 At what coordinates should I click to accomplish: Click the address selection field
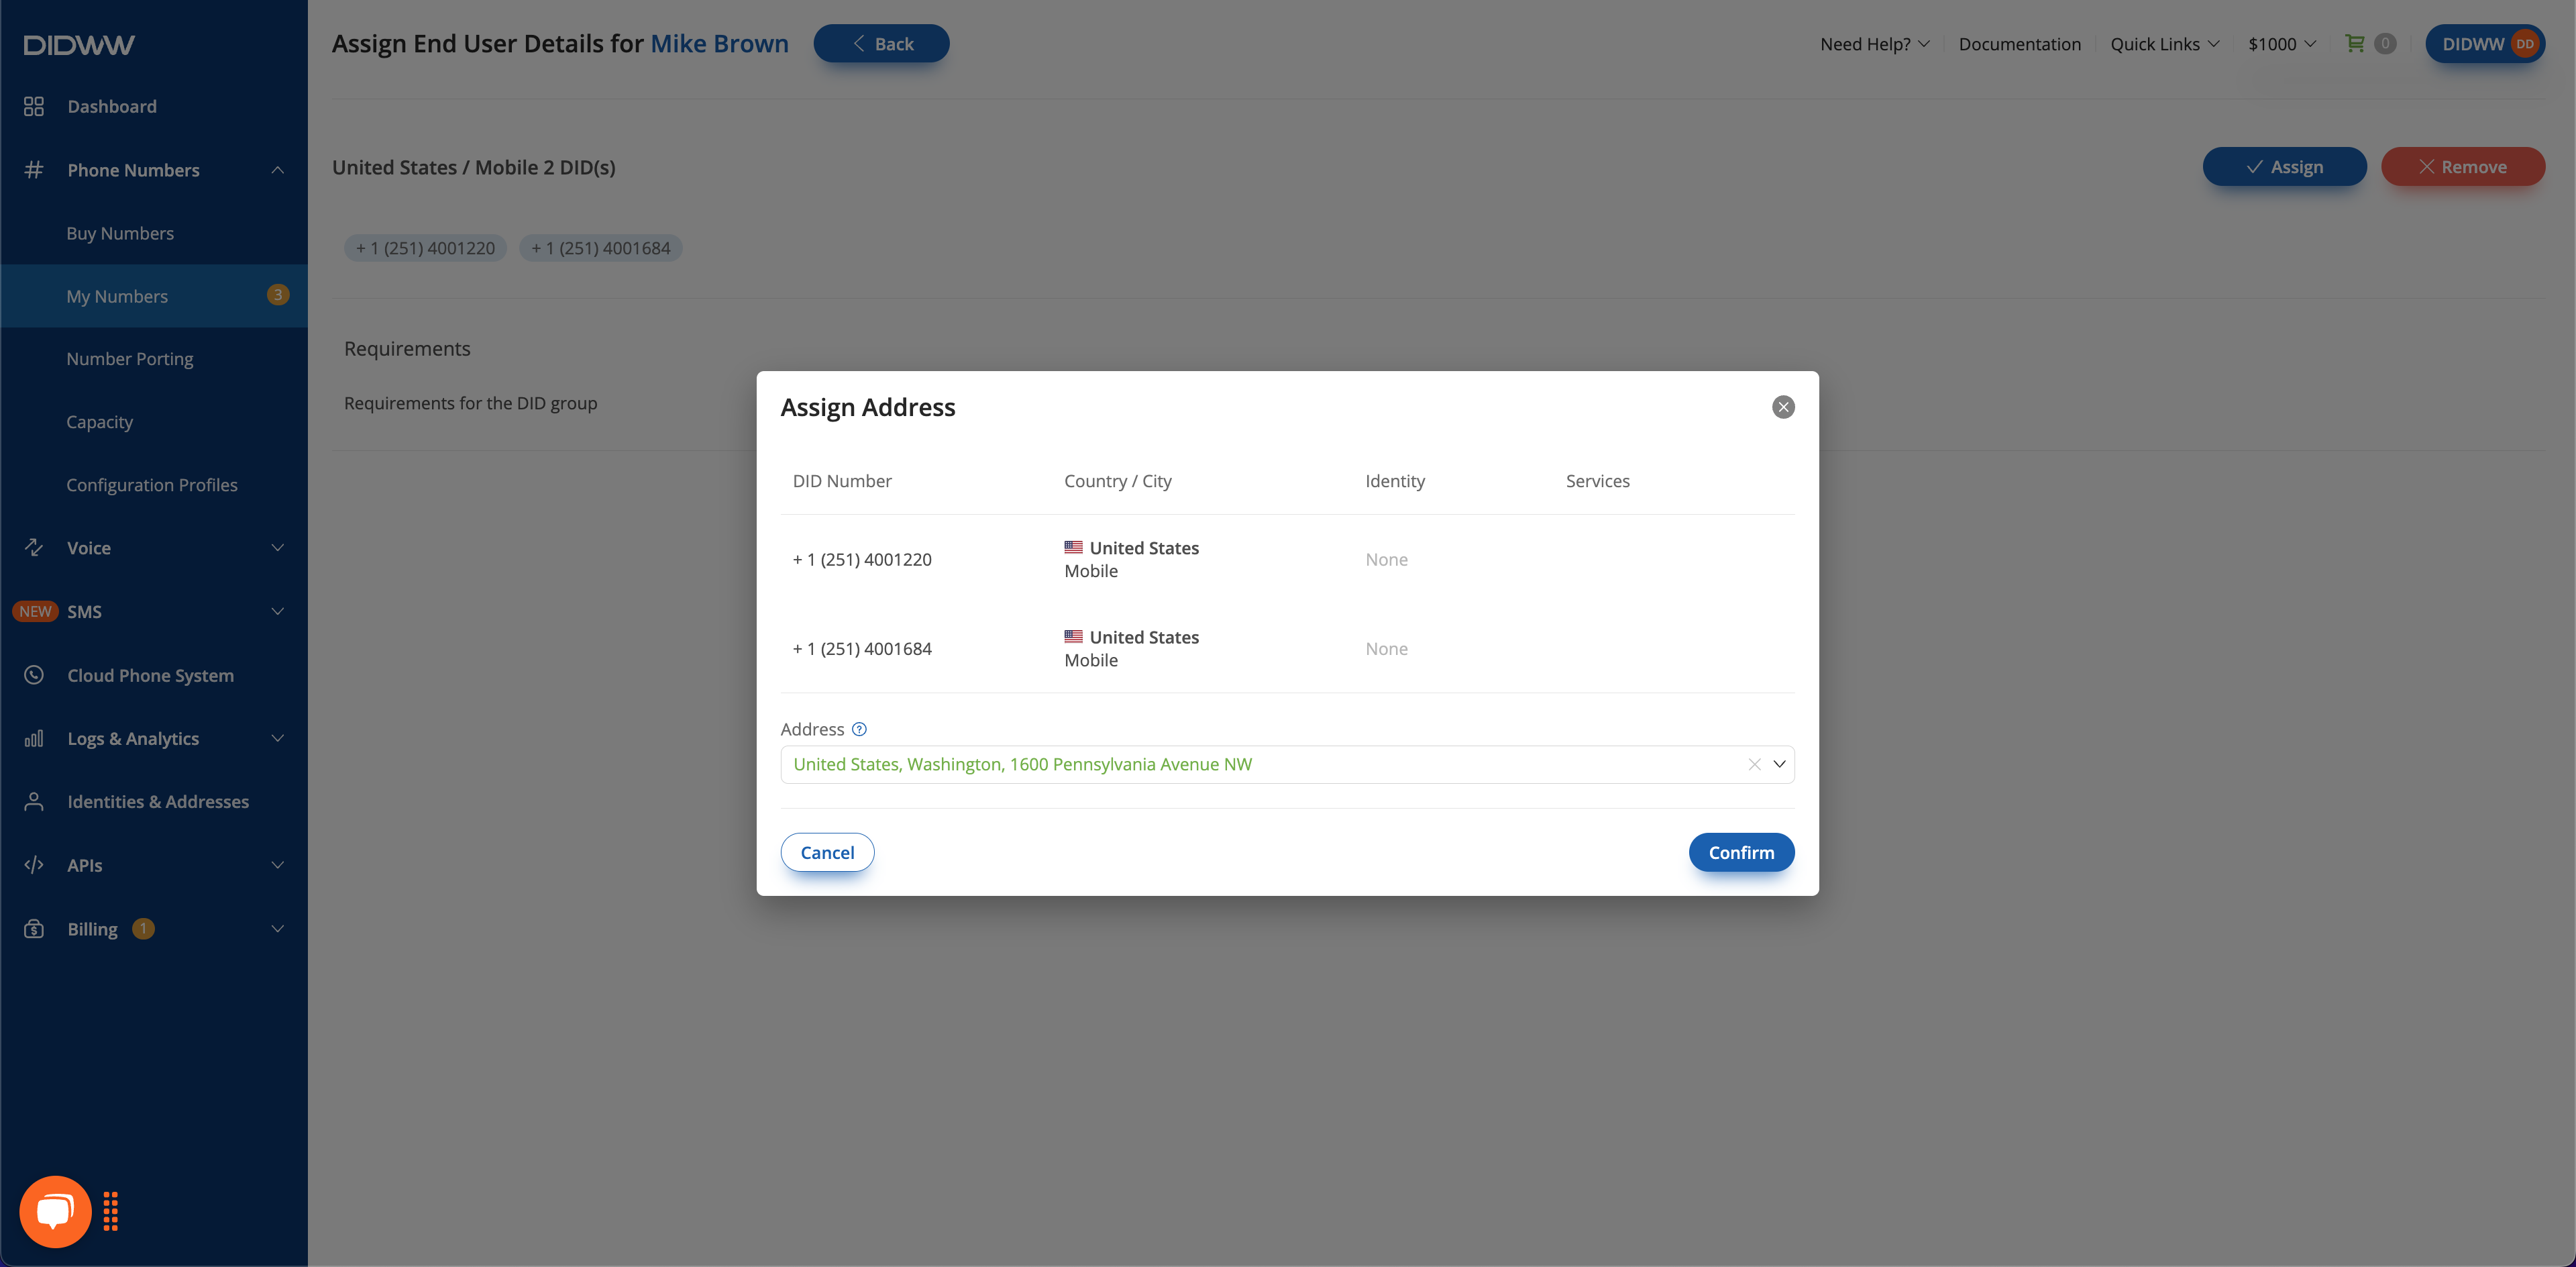[1287, 764]
